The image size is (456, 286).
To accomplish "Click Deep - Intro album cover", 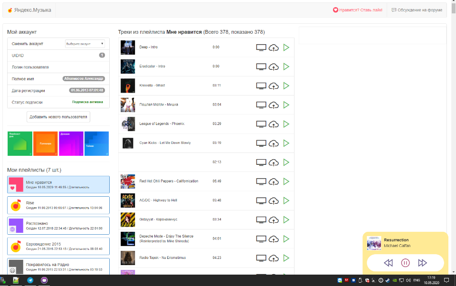I will (128, 48).
